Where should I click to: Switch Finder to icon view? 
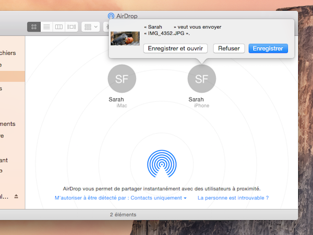coord(34,27)
